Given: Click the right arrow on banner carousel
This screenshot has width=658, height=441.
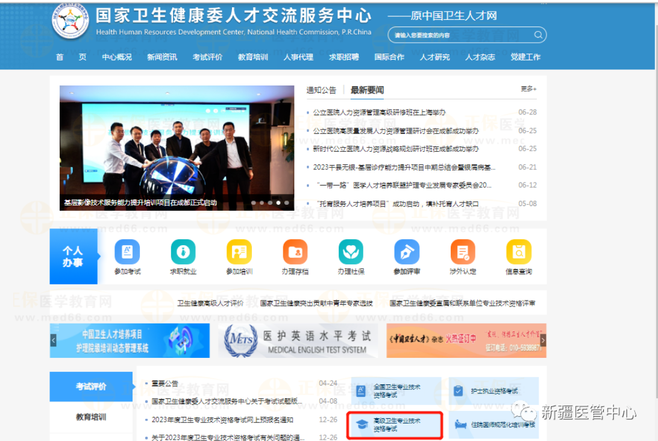Looking at the screenshot, I should (x=543, y=340).
